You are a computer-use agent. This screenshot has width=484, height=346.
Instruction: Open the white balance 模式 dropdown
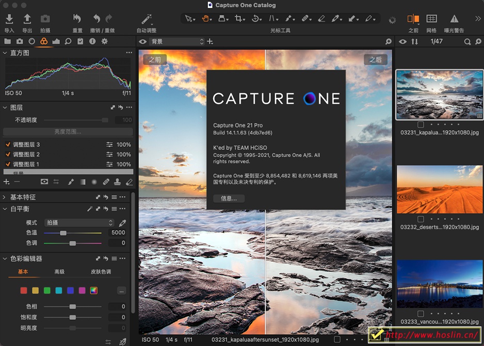pyautogui.click(x=79, y=223)
